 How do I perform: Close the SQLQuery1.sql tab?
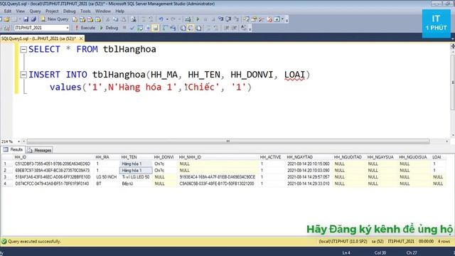[81, 38]
